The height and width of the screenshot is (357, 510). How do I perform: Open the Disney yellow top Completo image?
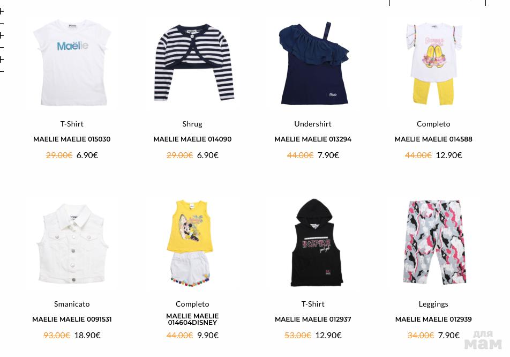(192, 244)
